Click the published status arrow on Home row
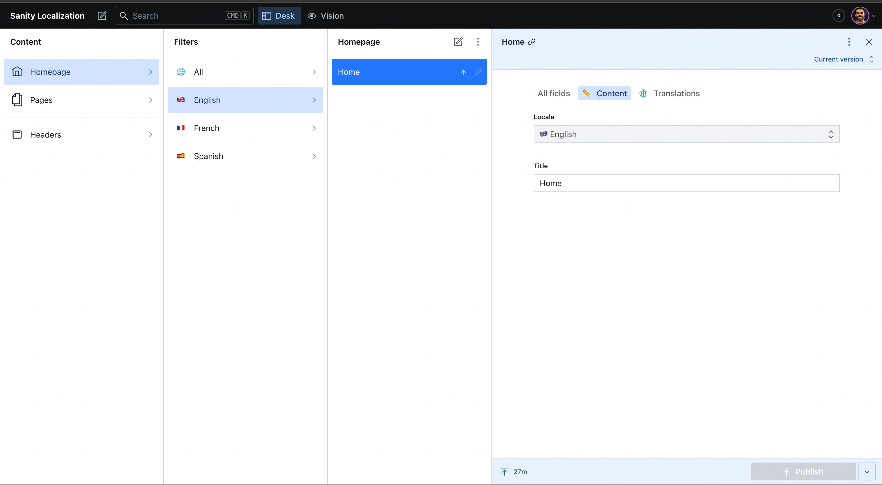 click(464, 72)
